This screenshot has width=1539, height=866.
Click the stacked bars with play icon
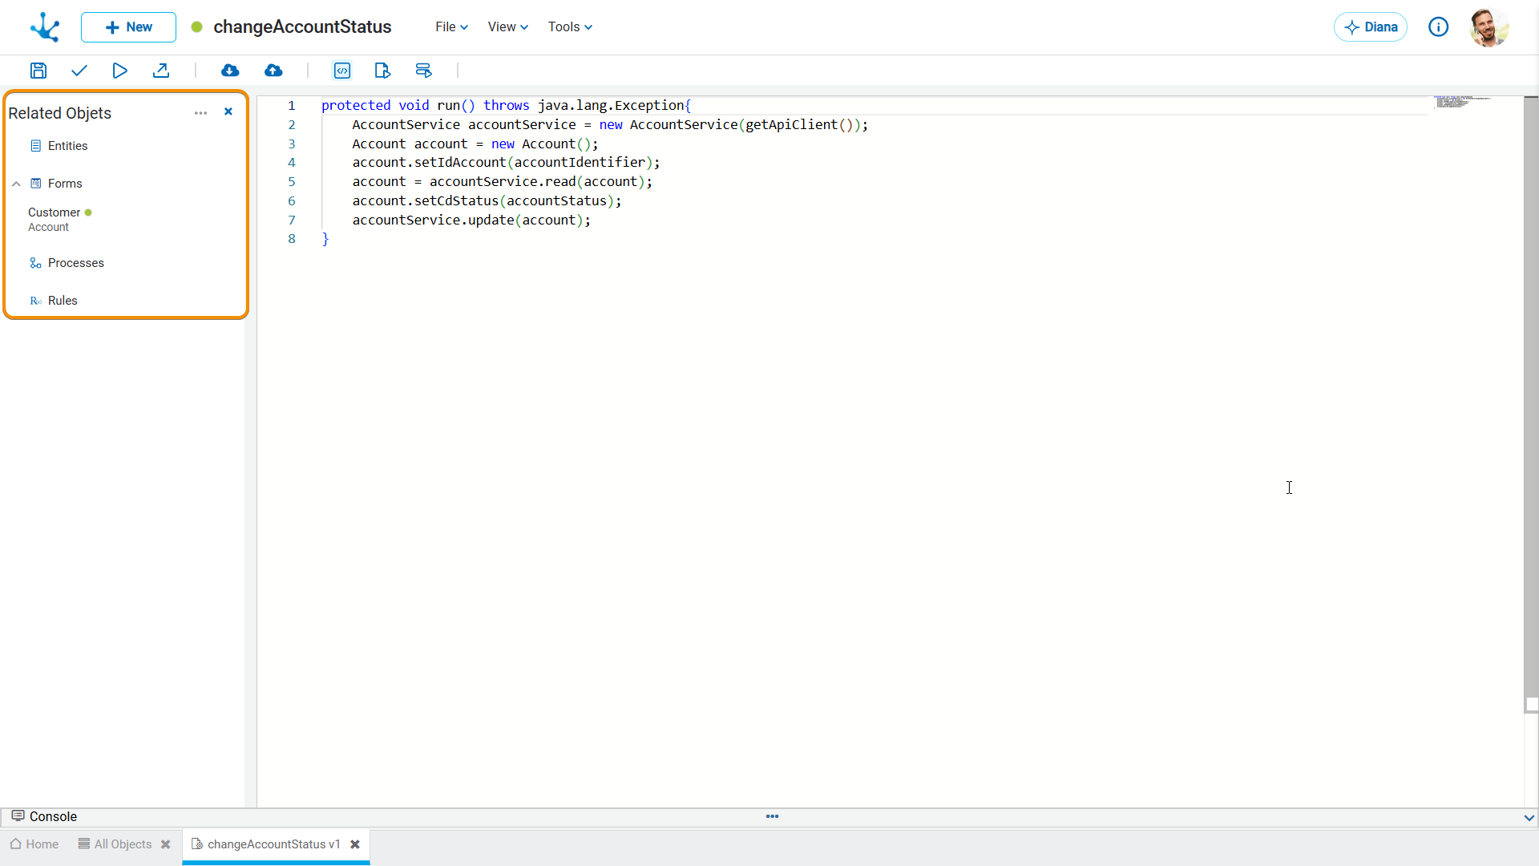coord(424,71)
